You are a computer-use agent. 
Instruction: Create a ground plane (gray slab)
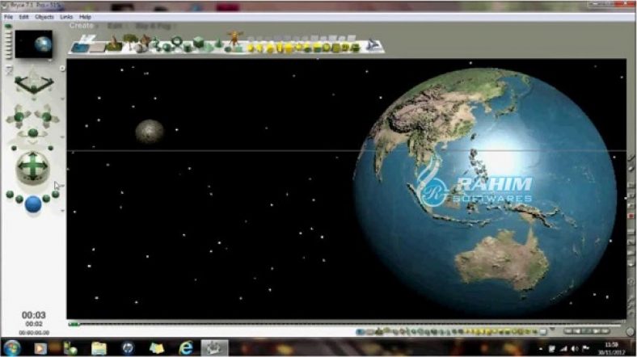97,48
